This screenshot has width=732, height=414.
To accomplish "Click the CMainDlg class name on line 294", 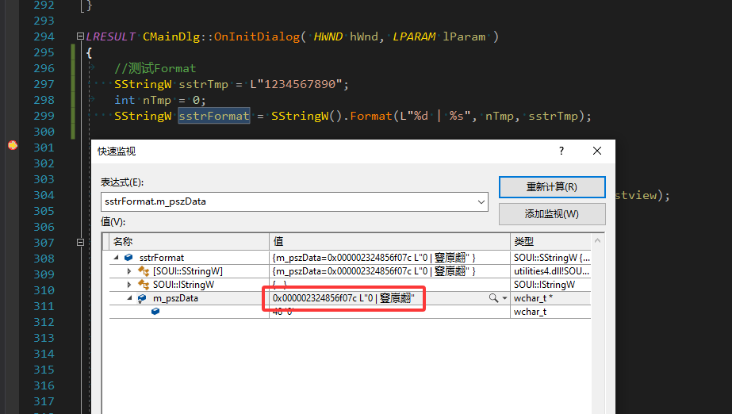I will pyautogui.click(x=171, y=36).
